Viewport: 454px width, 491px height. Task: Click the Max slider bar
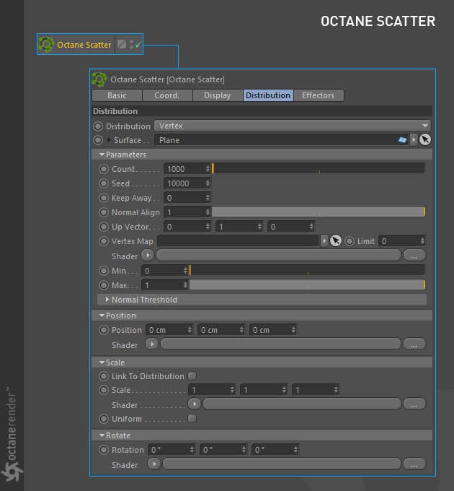tap(307, 284)
